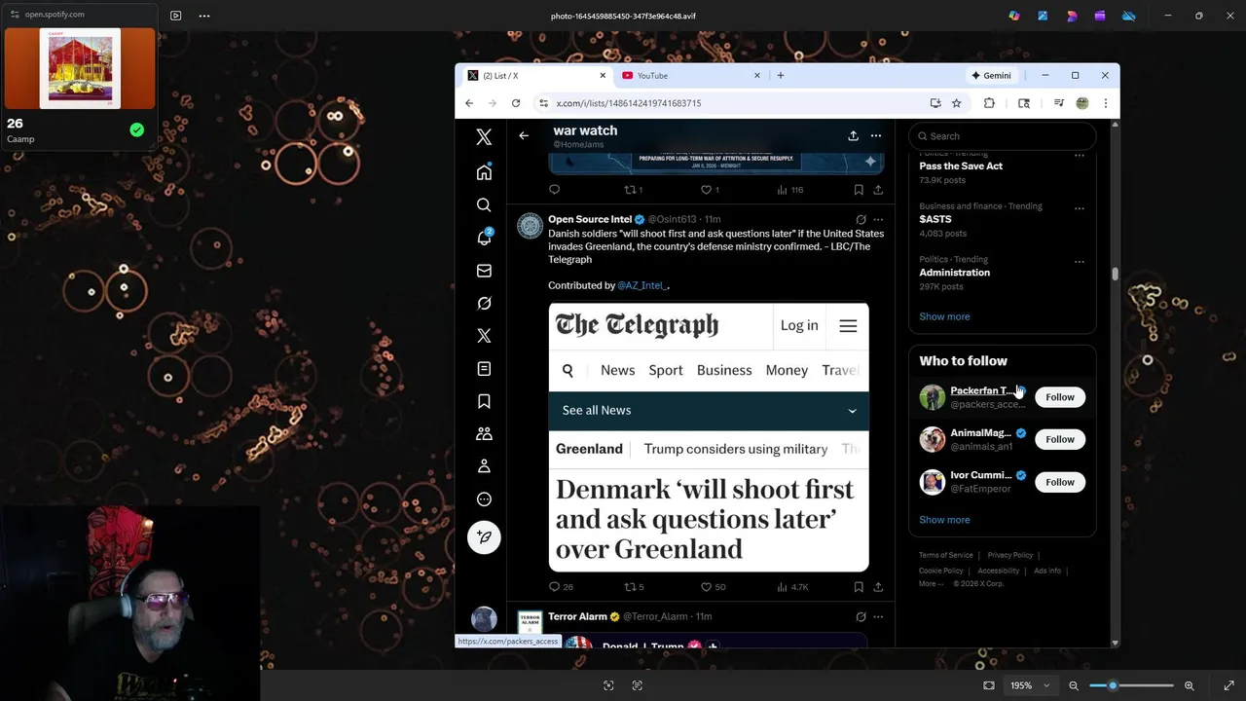
Task: Go back from war watch list
Action: pyautogui.click(x=524, y=136)
